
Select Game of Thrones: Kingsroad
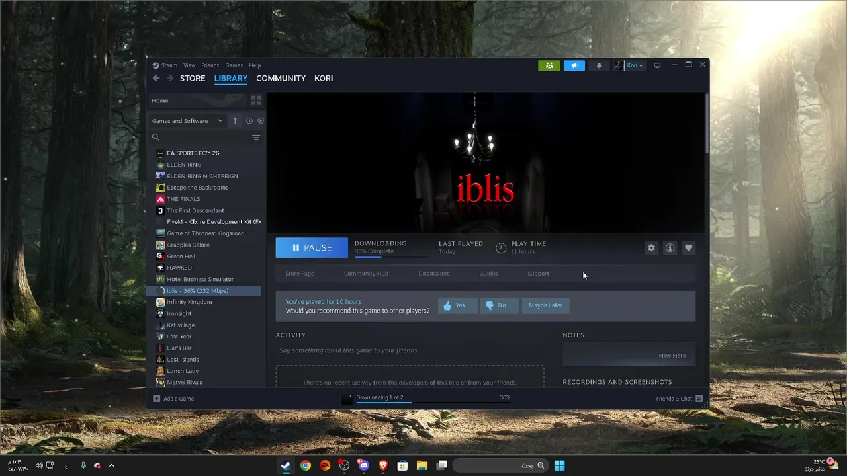204,233
